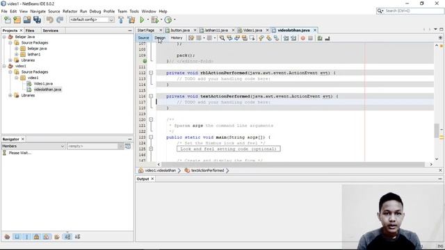Click the Next Bookmark icon
This screenshot has height=250, width=445.
269,38
